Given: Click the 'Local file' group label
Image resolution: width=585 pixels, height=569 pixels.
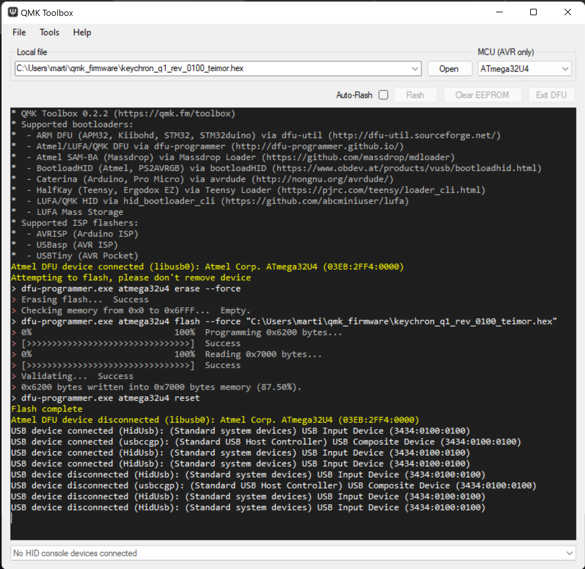Looking at the screenshot, I should 32,52.
